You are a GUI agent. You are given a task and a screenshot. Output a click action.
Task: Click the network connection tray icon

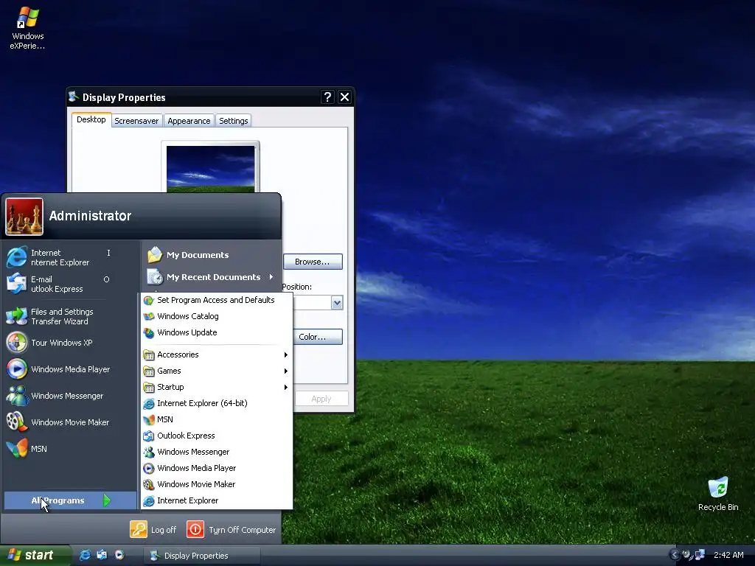(700, 555)
